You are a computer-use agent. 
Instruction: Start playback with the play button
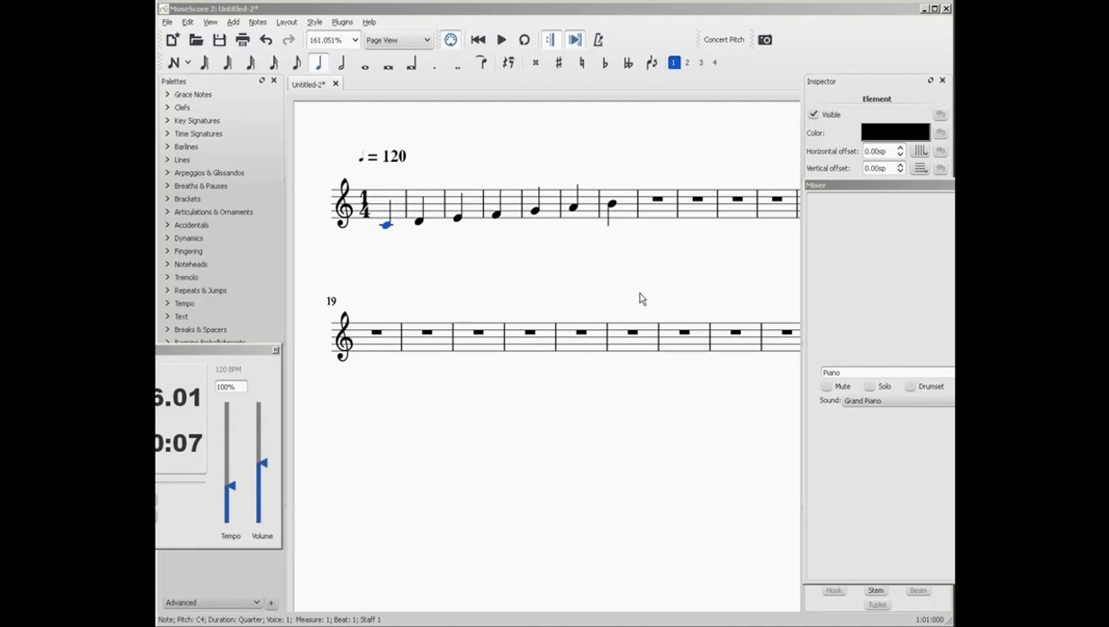[501, 40]
